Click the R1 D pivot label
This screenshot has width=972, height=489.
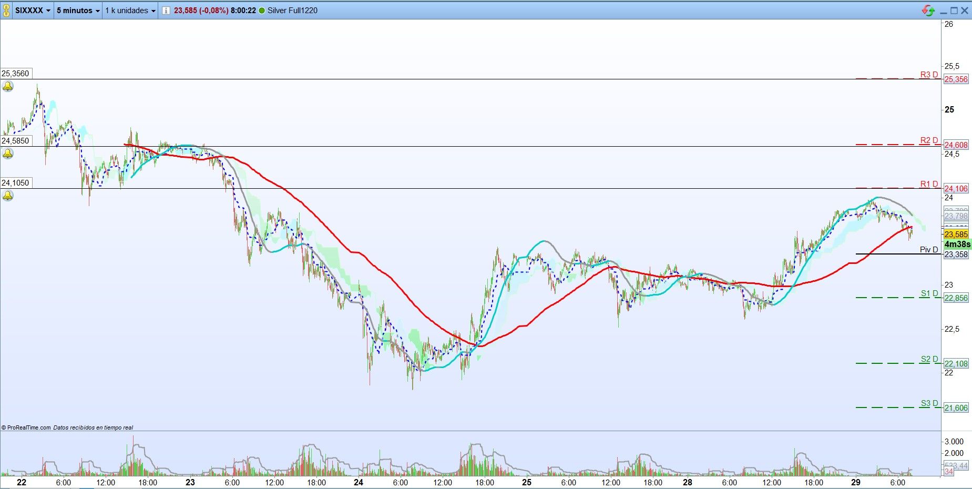coord(929,184)
